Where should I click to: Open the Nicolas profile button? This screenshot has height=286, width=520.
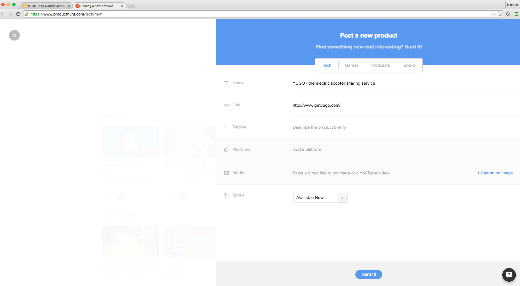pos(512,5)
